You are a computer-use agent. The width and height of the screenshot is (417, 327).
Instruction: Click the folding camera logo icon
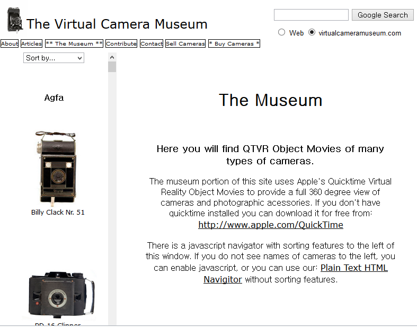(x=15, y=20)
